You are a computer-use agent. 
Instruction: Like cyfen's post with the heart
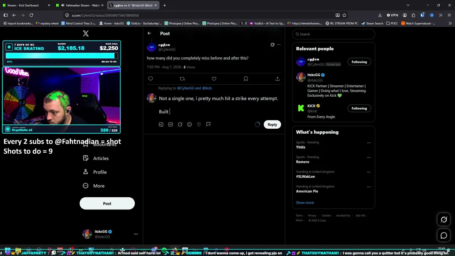click(214, 79)
